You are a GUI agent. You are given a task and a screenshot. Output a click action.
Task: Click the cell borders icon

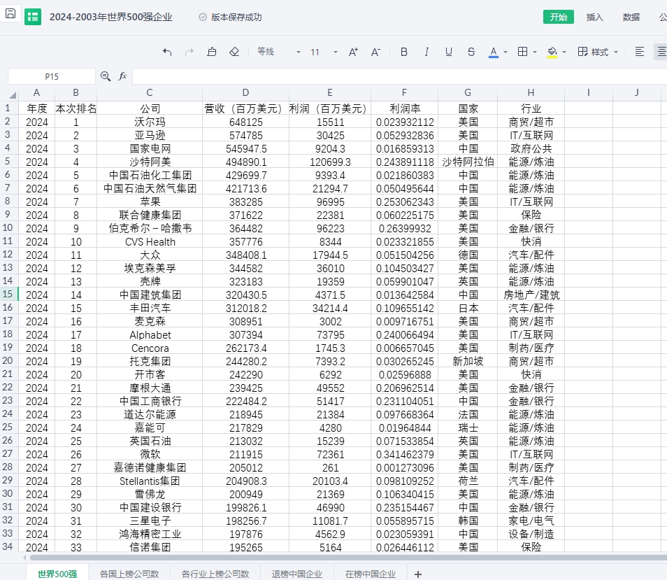(x=522, y=52)
